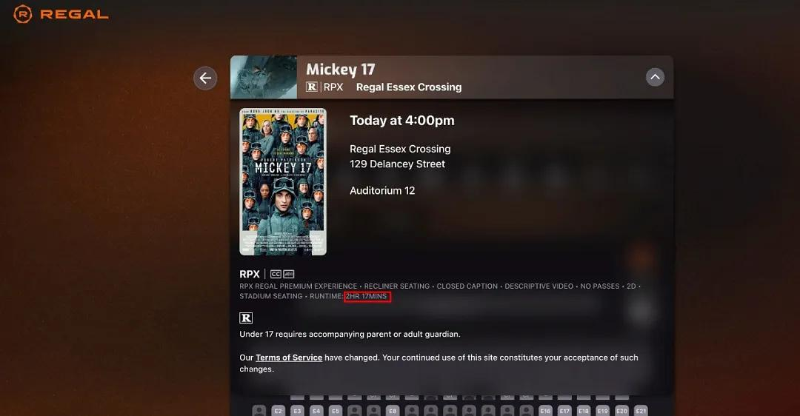The image size is (800, 416).
Task: Select seat E19
Action: [602, 411]
